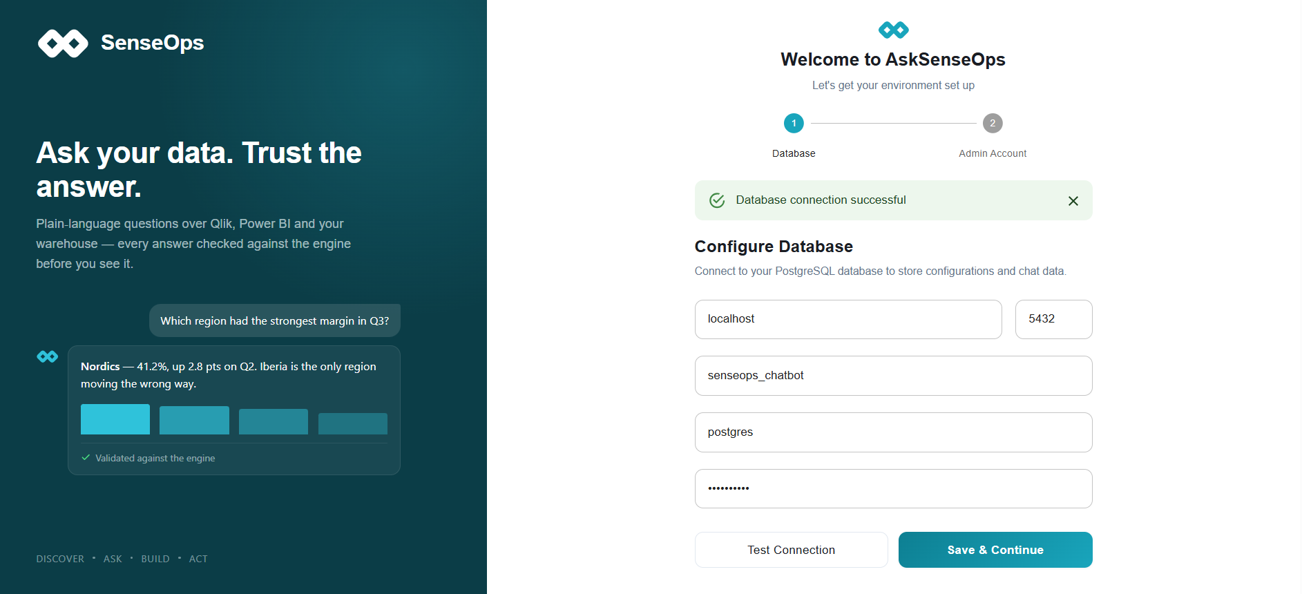Click 'Ask your data. Trust the answer.' headline

click(199, 169)
